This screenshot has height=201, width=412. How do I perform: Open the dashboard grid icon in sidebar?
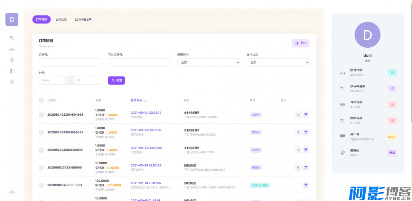(12, 38)
